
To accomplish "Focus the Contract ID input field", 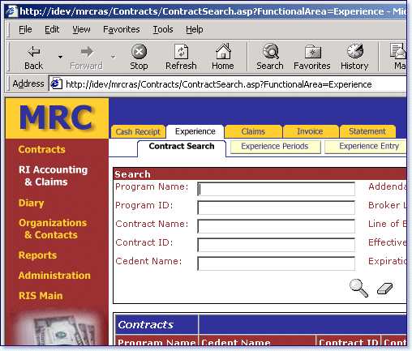I will 276,245.
